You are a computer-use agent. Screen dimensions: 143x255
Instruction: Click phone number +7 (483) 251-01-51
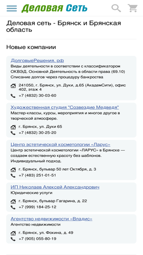click(37, 175)
